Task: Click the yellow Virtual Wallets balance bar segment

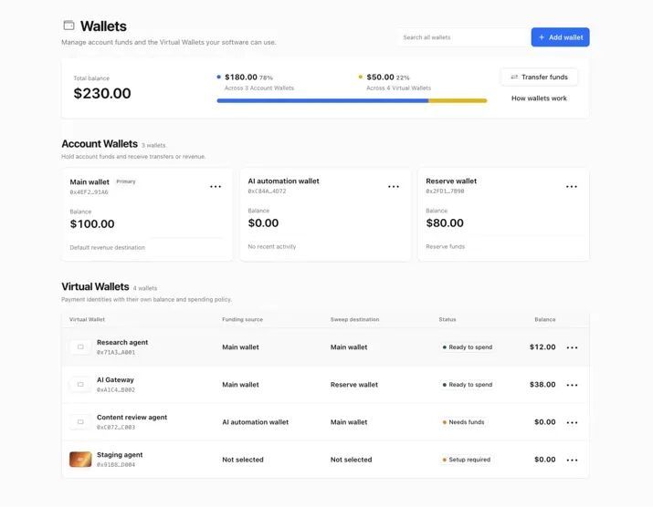Action: coord(458,100)
